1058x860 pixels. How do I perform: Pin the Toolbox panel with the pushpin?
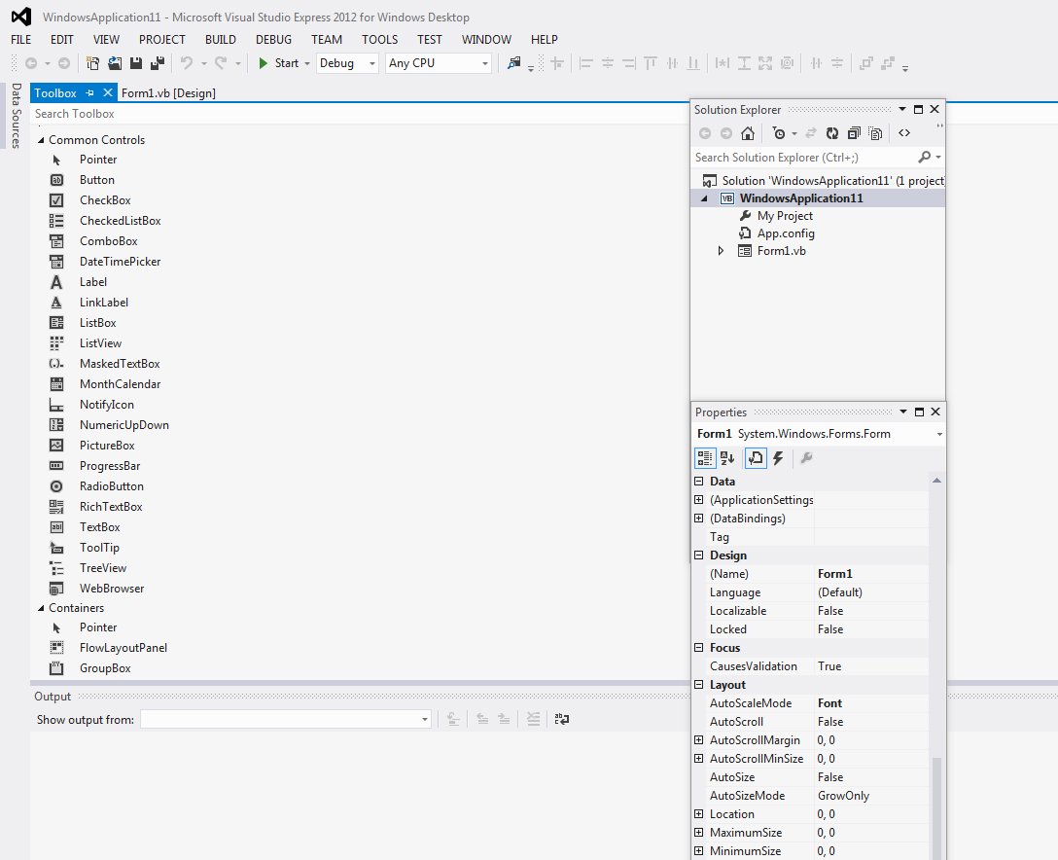click(x=89, y=92)
